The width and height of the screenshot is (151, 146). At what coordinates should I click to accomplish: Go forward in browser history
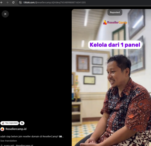coord(7,2)
